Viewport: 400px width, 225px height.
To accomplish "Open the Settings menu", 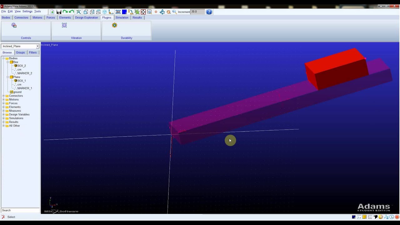I will click(x=27, y=12).
